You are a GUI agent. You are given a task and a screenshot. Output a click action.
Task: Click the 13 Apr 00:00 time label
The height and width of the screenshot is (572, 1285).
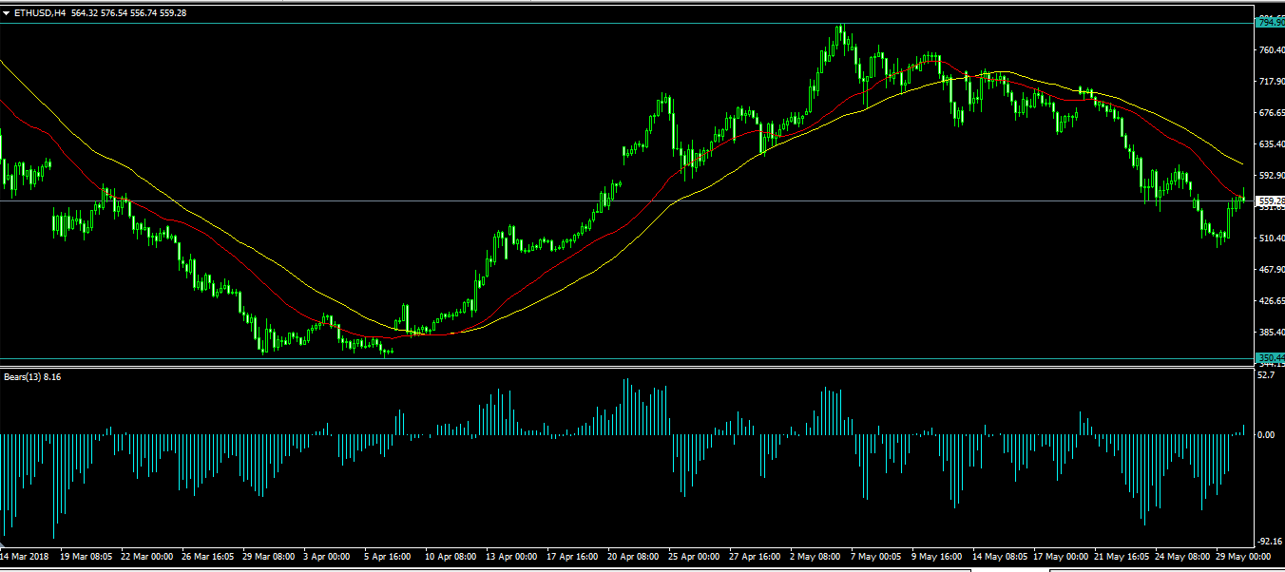(512, 556)
